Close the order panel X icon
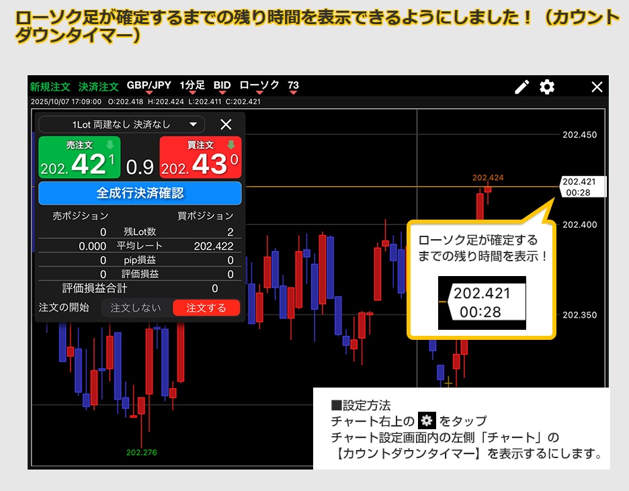 (x=226, y=124)
